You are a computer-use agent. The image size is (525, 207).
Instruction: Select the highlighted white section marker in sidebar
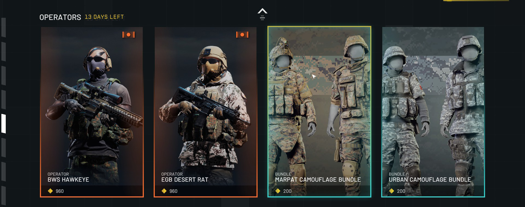[x=4, y=124]
